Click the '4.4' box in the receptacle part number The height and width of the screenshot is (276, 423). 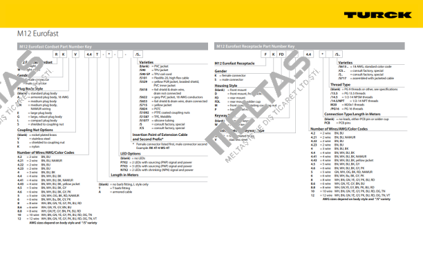(308, 55)
